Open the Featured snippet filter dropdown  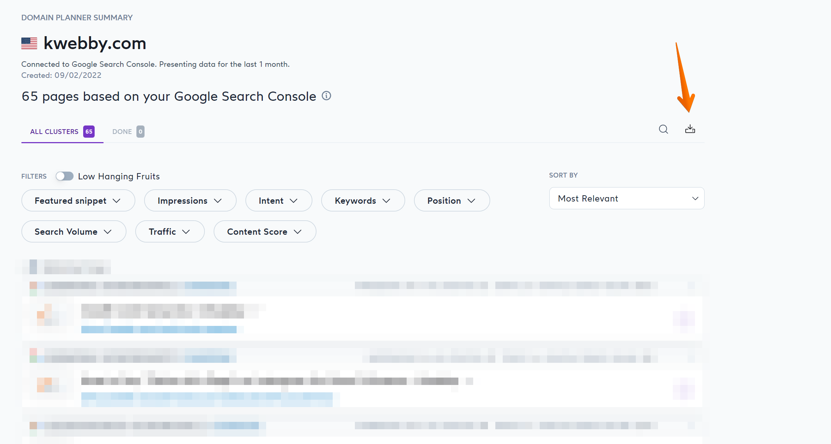pos(78,200)
